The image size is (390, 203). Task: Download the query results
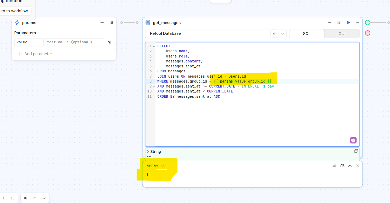tap(350, 166)
